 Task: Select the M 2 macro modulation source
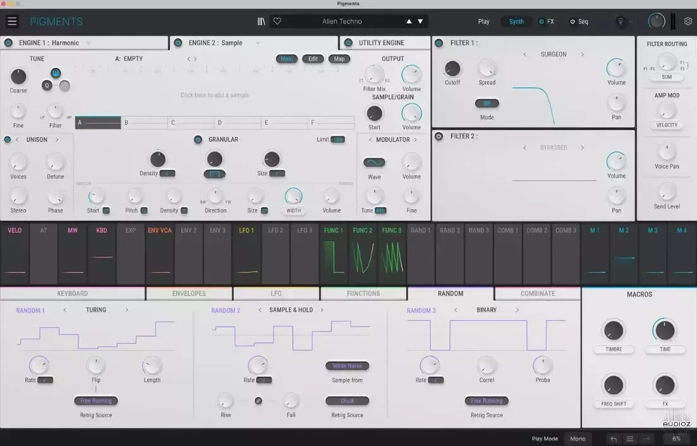pos(624,254)
